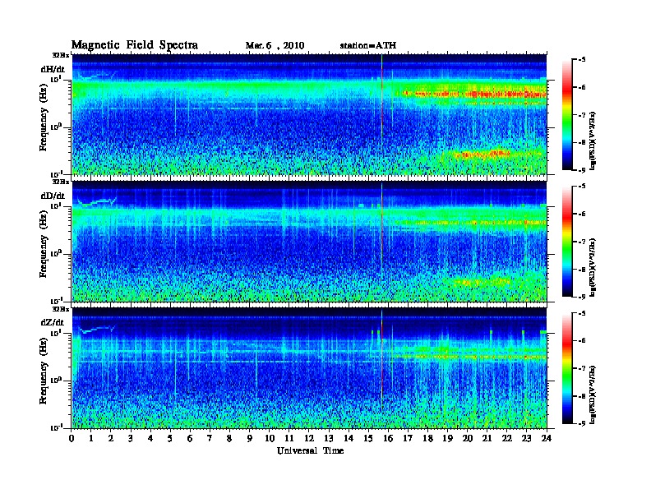Click the "Magnetic Field Spectra" title
Viewport: 651px width, 503px height.
[x=135, y=45]
